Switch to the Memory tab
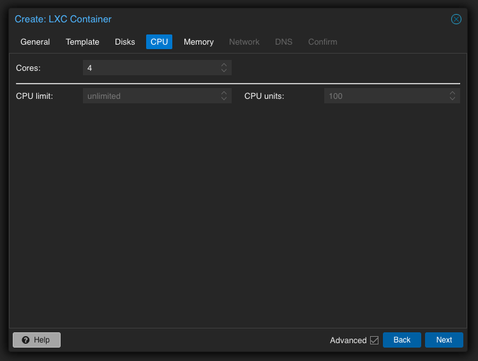Image resolution: width=478 pixels, height=361 pixels. 198,42
